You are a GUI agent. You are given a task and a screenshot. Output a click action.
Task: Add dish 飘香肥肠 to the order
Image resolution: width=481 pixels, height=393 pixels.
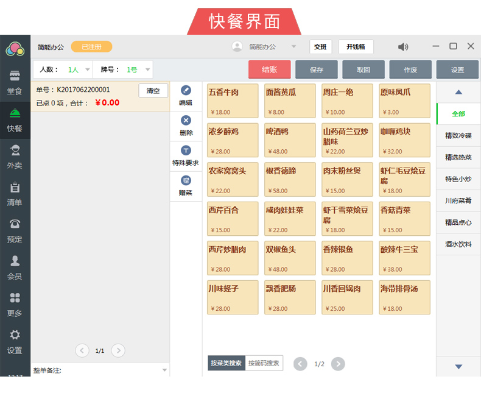click(290, 297)
